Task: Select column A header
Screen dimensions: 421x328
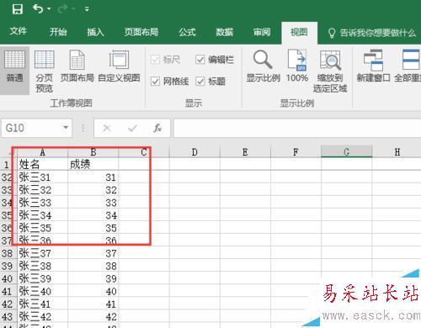Action: coord(42,152)
